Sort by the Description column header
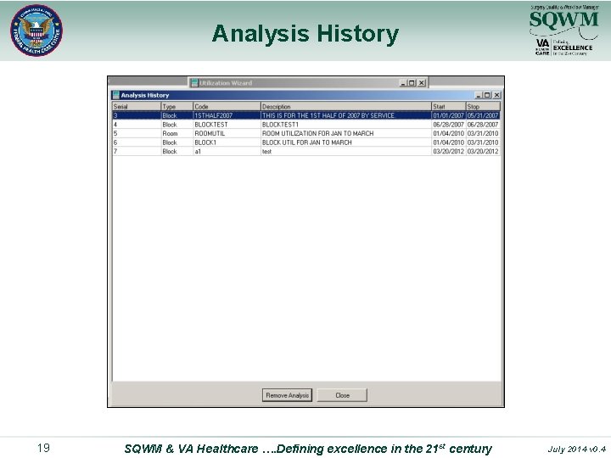 click(x=346, y=106)
